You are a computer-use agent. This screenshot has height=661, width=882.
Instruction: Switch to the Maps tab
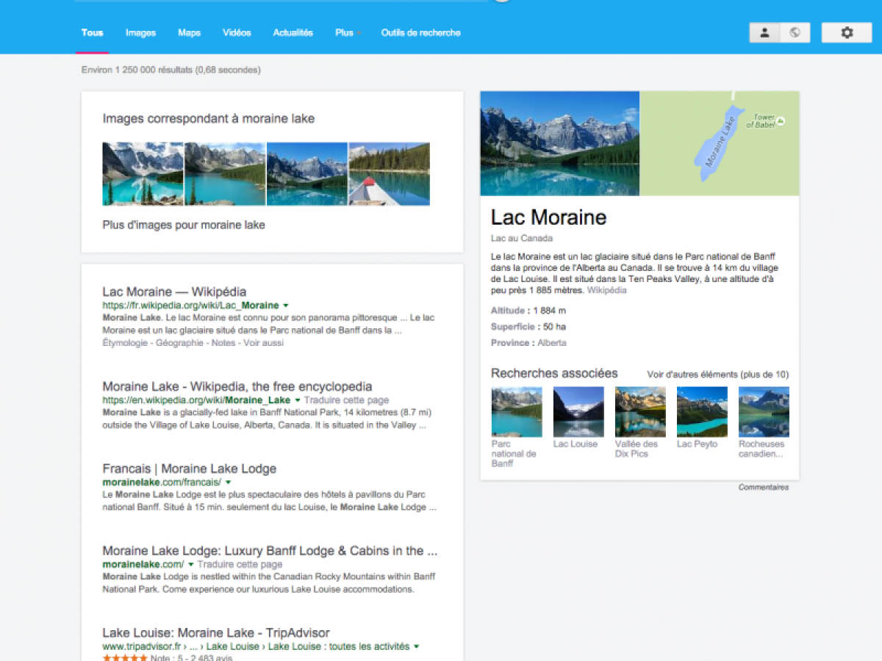(x=189, y=32)
